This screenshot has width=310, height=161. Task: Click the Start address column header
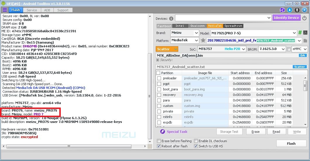click(240, 73)
